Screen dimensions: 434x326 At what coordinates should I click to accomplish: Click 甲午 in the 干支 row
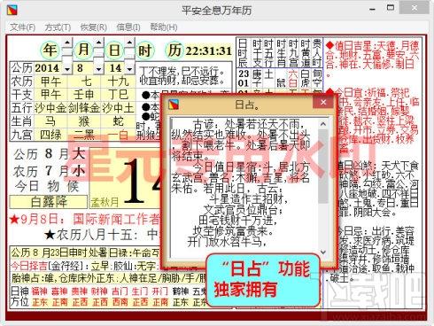coord(50,95)
